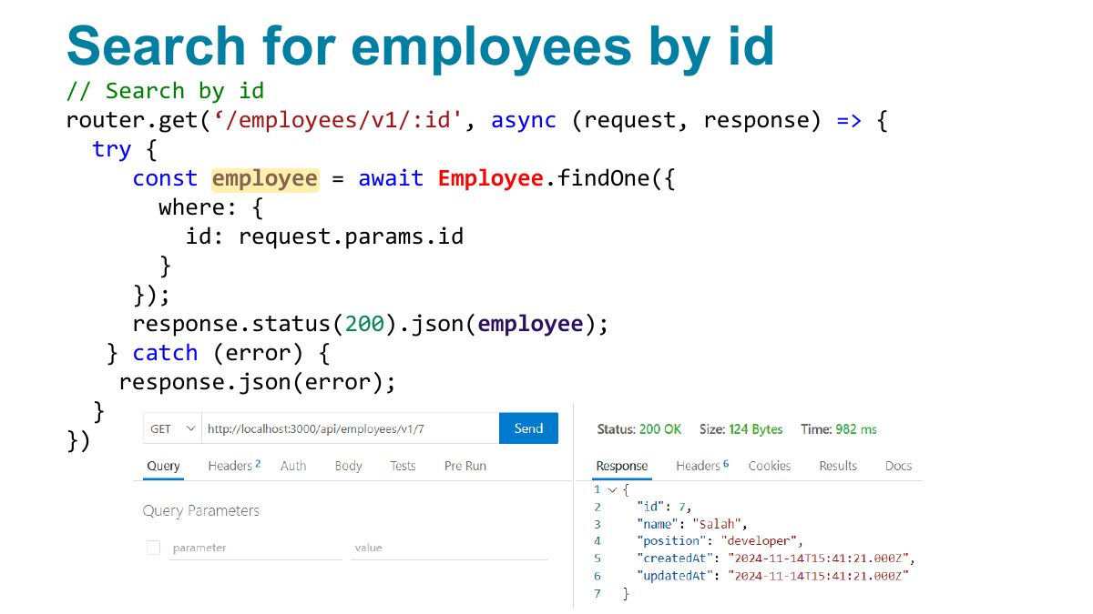Click the response.status(200) code line
1093x614 pixels.
pyautogui.click(x=370, y=325)
